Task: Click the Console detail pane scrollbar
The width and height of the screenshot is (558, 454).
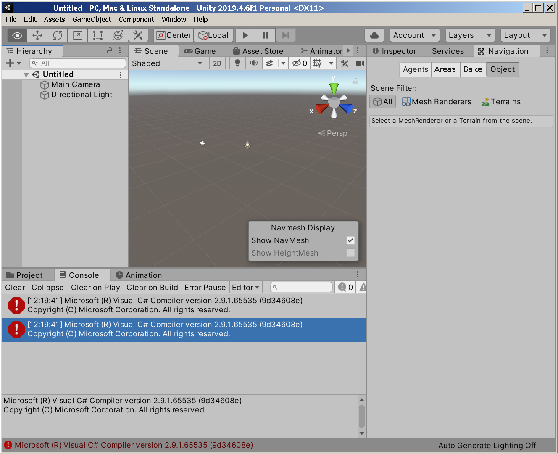Action: [x=362, y=416]
